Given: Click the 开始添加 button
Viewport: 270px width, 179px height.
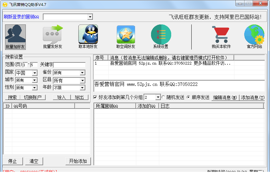Looking at the screenshot, I should (78, 161).
